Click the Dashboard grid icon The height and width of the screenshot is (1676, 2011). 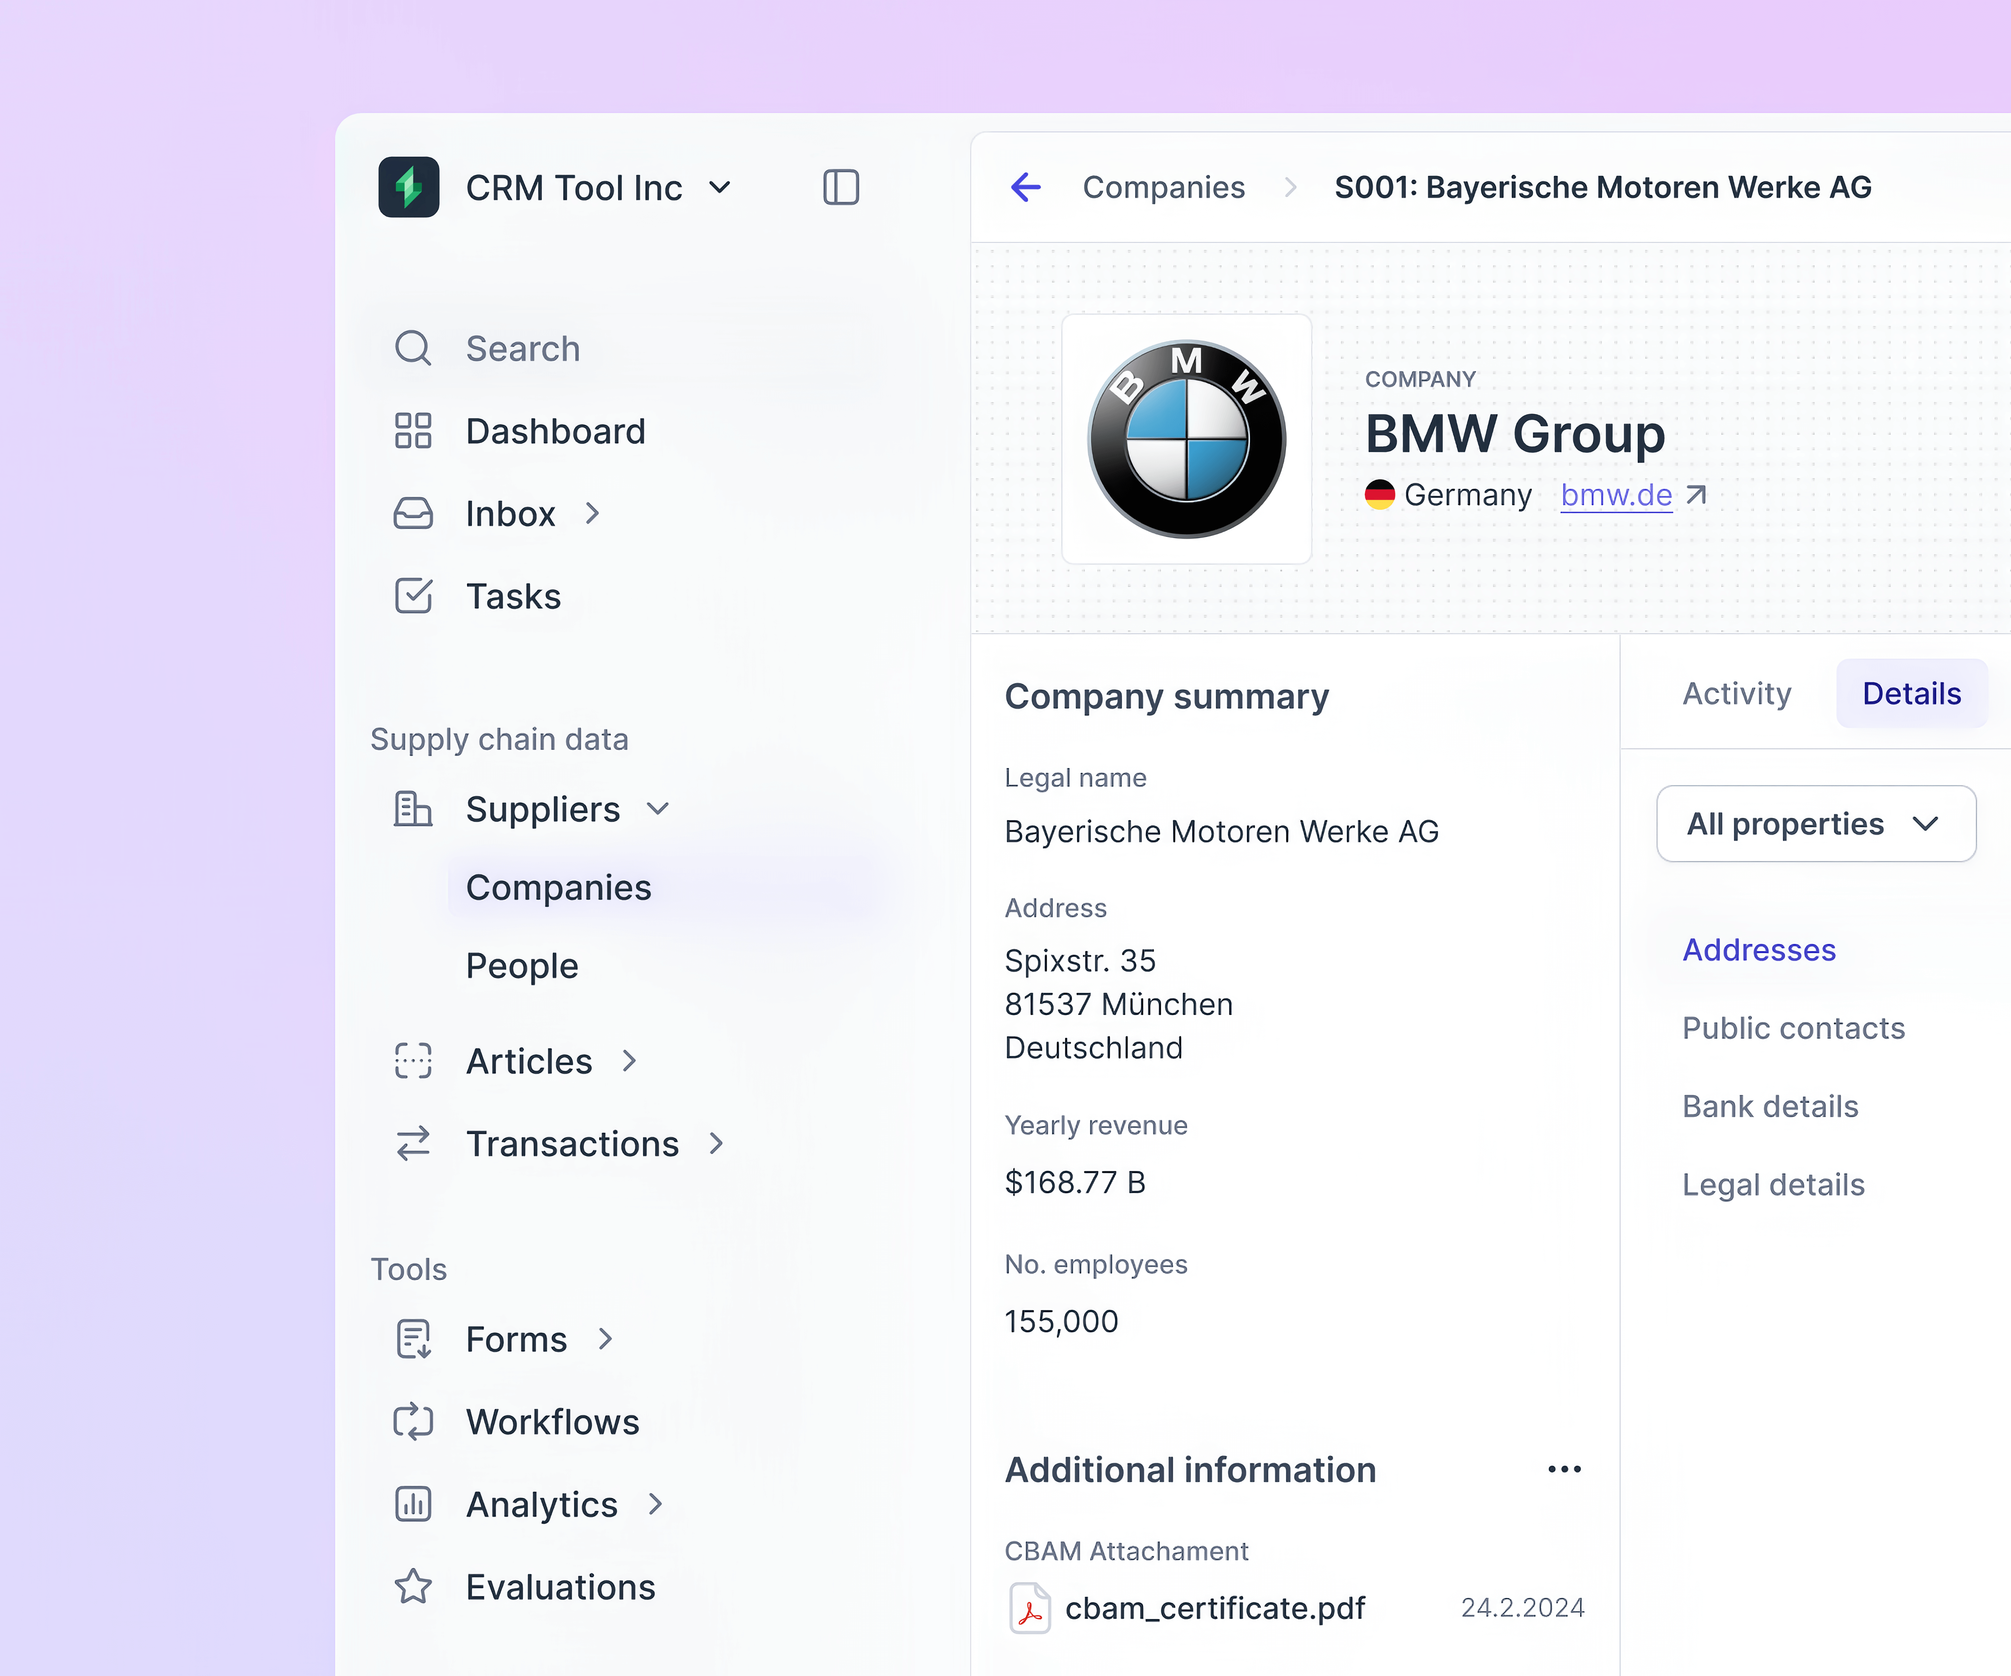pyautogui.click(x=413, y=431)
